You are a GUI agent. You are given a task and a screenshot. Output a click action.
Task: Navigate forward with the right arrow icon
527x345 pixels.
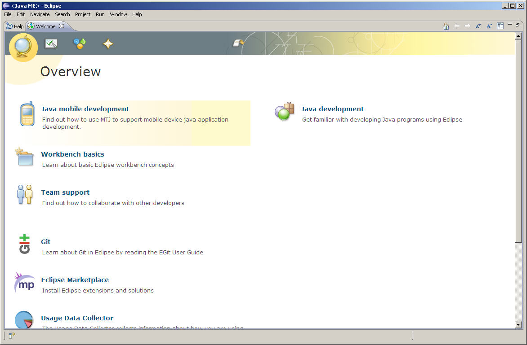[x=468, y=26]
